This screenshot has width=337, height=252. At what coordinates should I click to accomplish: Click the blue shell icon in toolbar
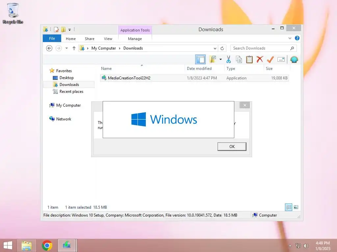point(294,59)
